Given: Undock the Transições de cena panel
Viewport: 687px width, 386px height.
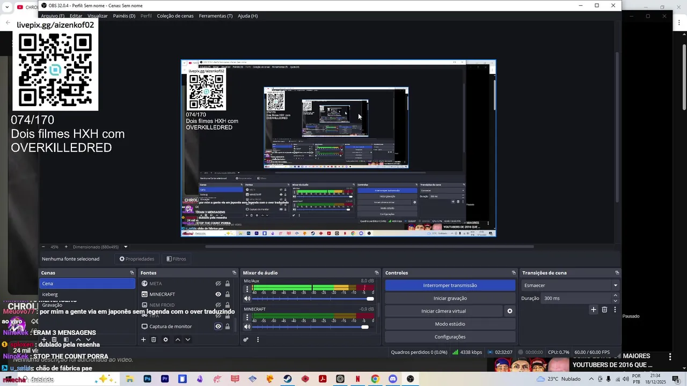Looking at the screenshot, I should (x=617, y=273).
